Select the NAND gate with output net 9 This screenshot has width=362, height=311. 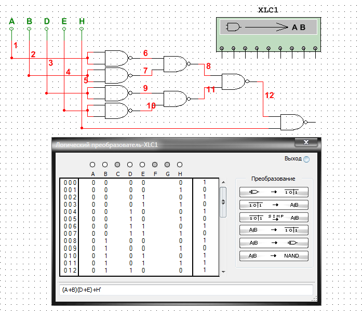click(117, 93)
